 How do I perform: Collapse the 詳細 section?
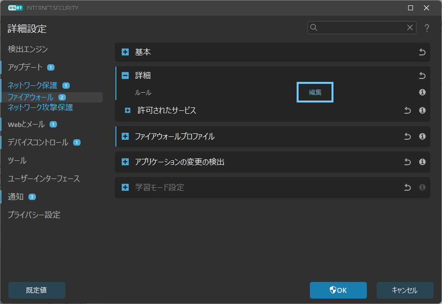125,76
